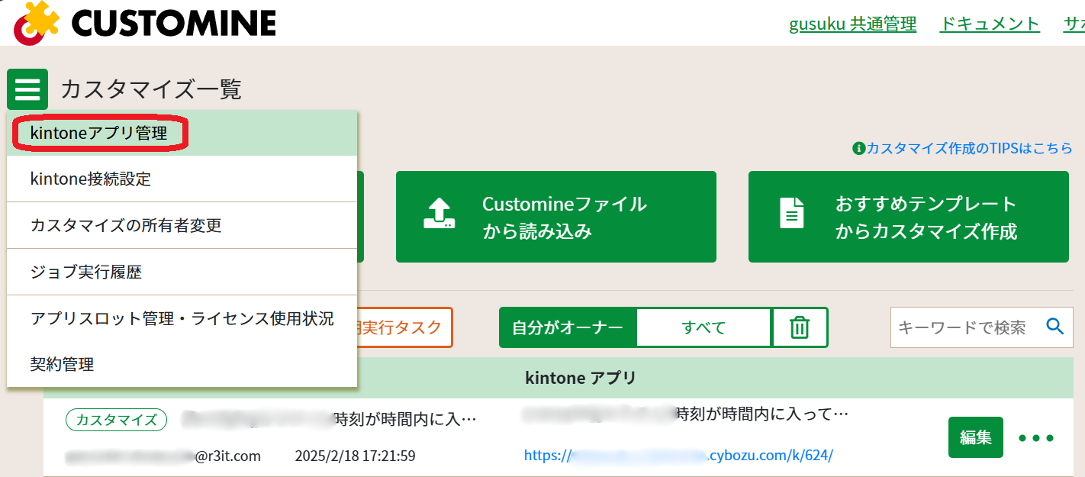Click the 編集 button
Image resolution: width=1085 pixels, height=477 pixels.
(x=976, y=437)
